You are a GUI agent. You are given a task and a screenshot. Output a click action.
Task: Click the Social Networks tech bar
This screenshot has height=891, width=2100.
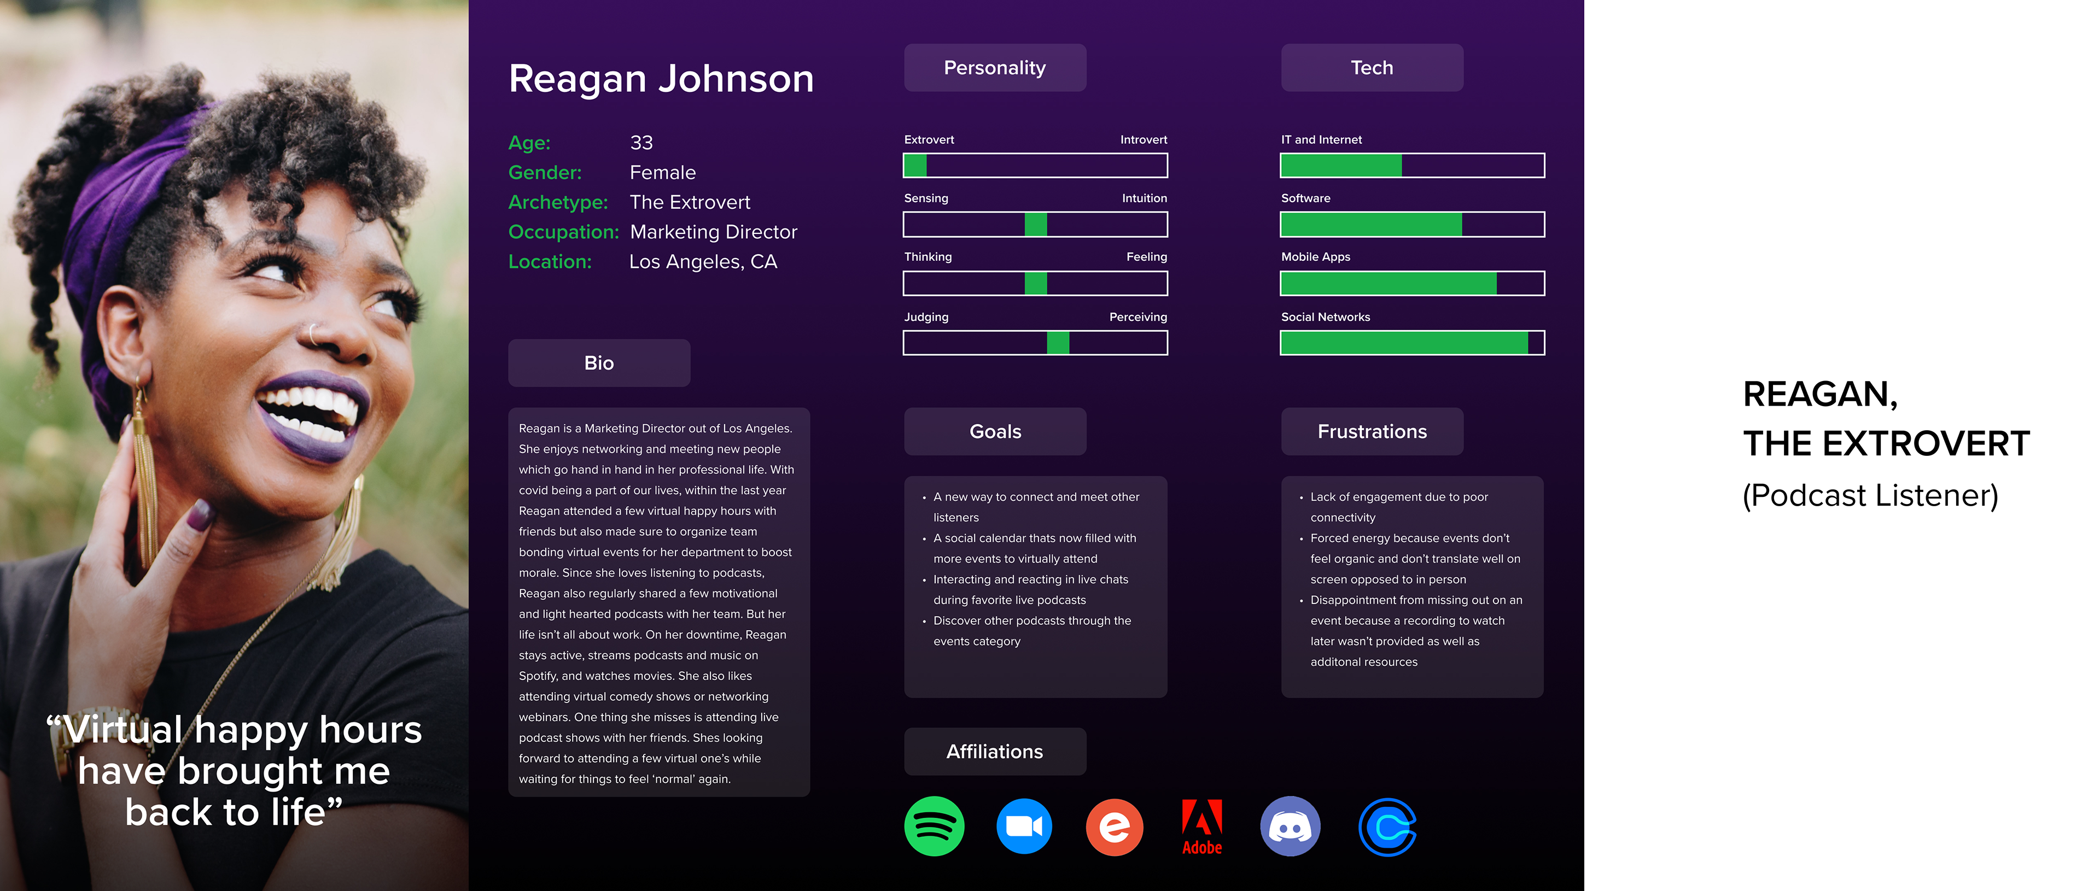pyautogui.click(x=1412, y=343)
